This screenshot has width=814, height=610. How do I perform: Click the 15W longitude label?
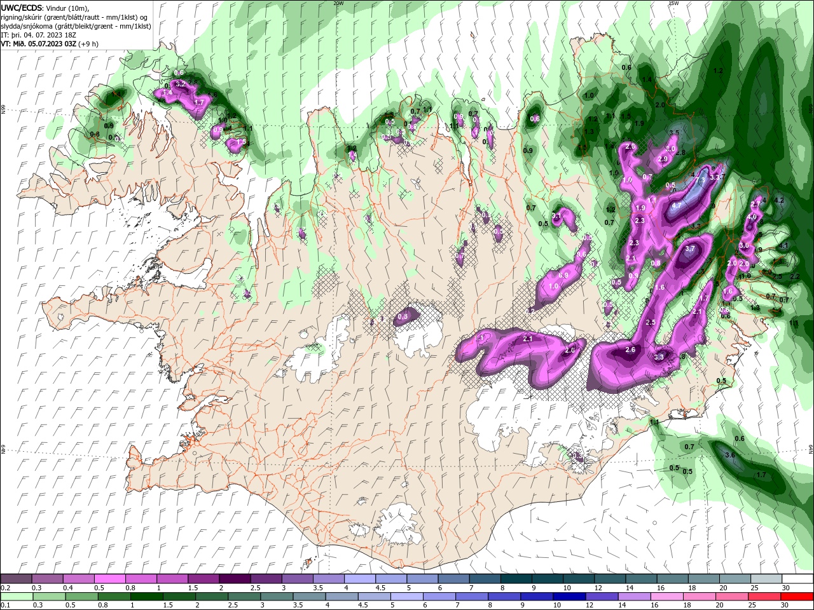[673, 3]
